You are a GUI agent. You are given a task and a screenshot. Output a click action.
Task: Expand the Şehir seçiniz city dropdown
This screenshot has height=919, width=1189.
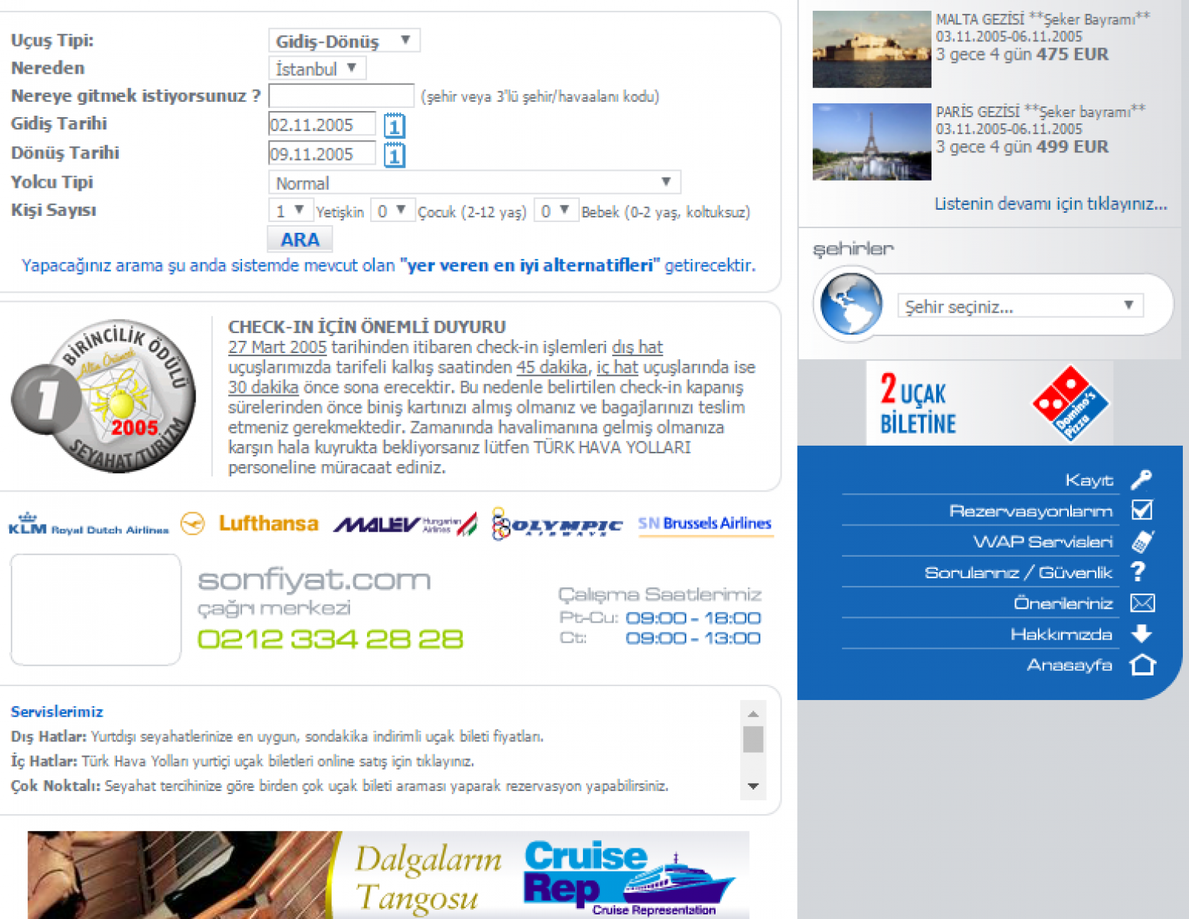pyautogui.click(x=1019, y=306)
